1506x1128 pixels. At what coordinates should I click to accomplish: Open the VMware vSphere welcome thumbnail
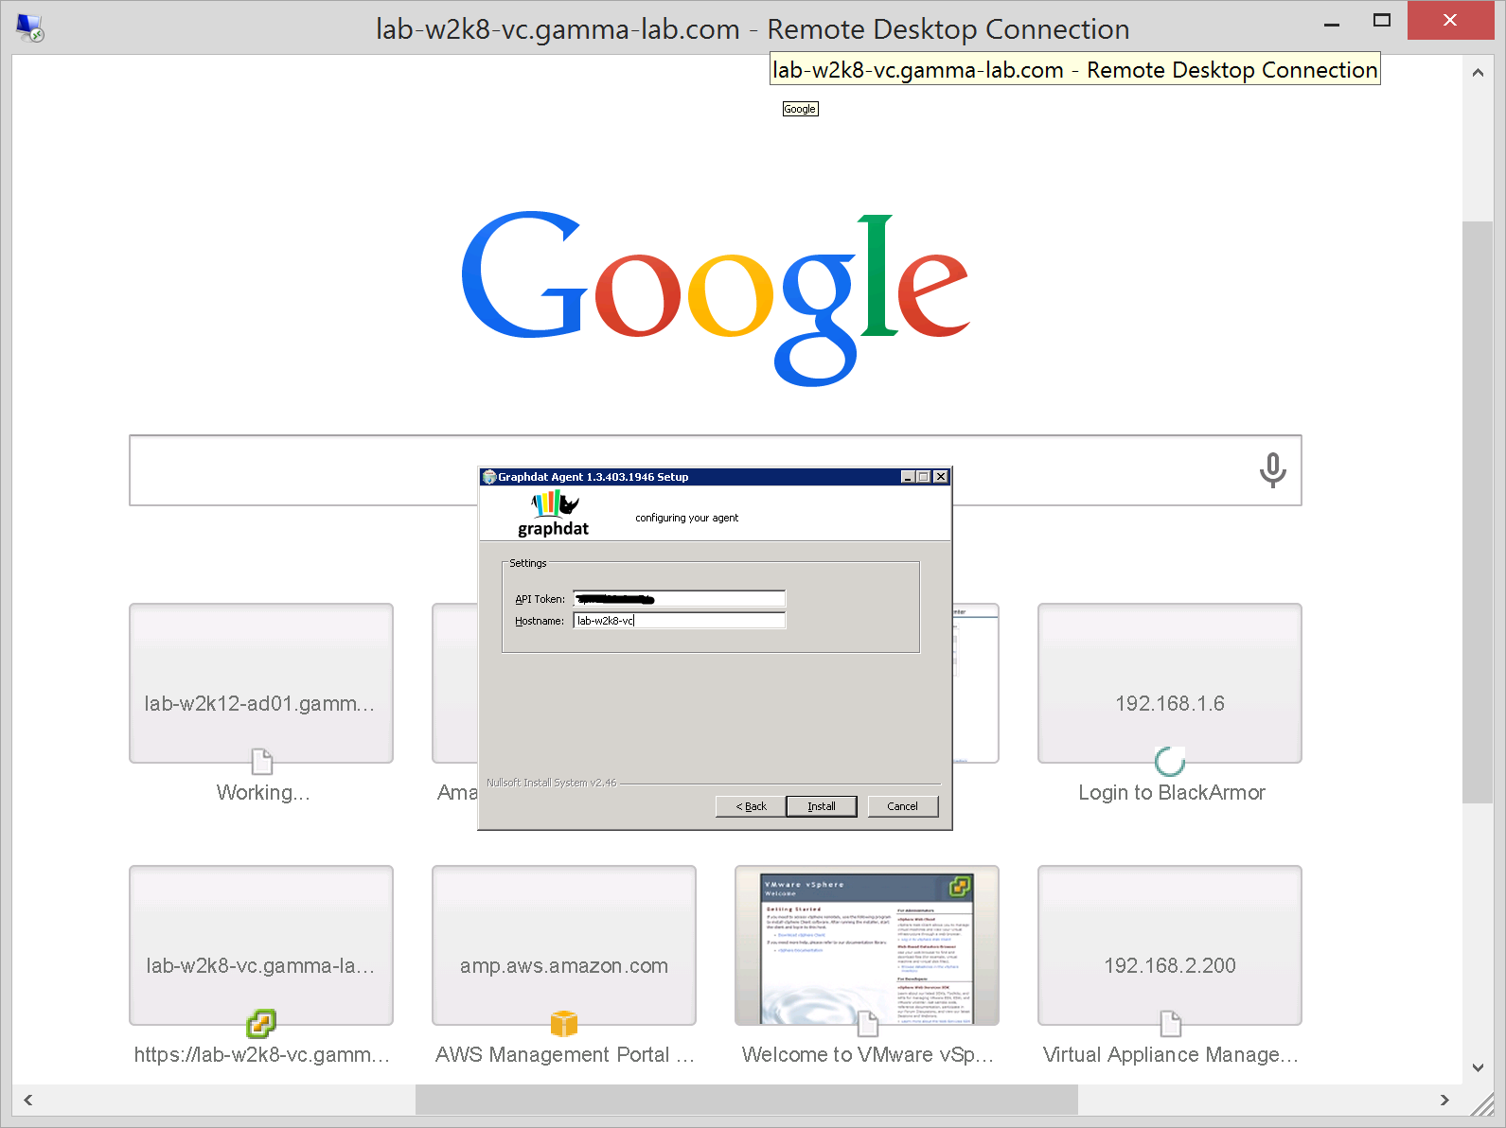pyautogui.click(x=866, y=944)
